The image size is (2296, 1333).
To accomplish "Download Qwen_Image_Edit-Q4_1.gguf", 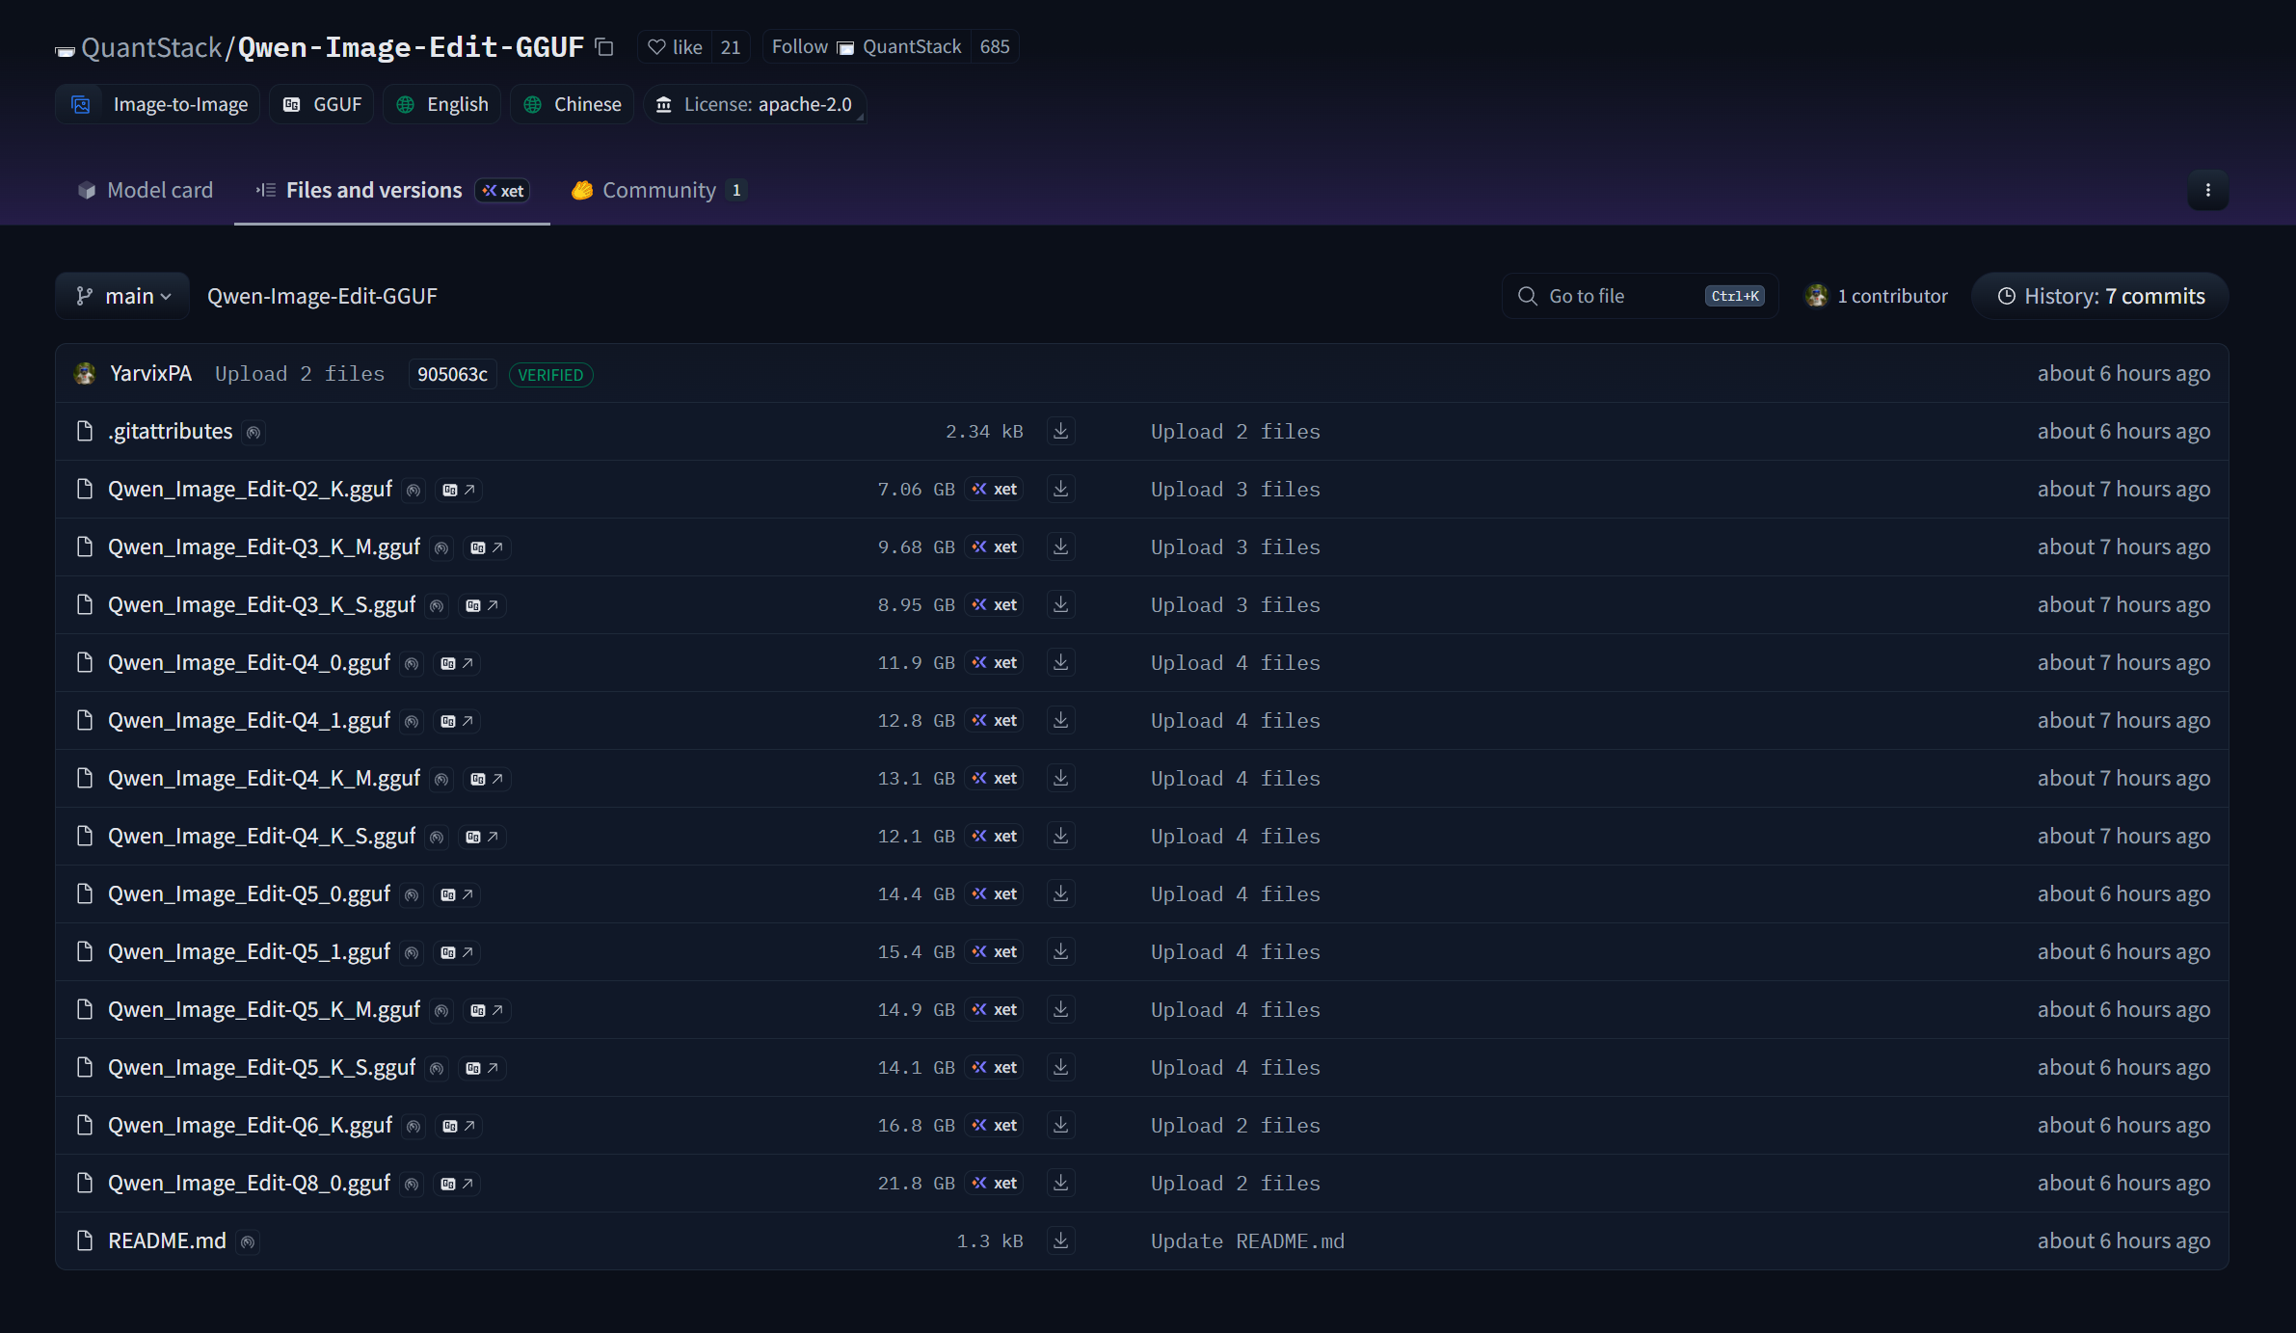I will [1061, 720].
